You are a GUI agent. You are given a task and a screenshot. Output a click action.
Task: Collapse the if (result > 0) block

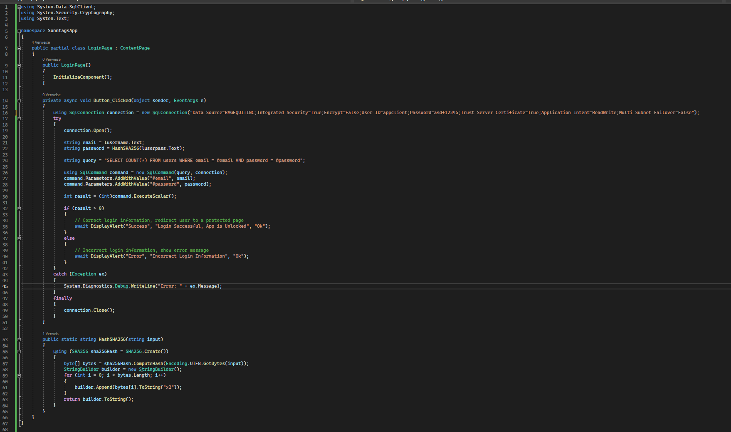coord(19,209)
